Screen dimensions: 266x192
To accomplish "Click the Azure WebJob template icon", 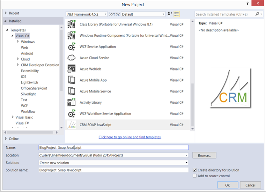I will [71, 69].
